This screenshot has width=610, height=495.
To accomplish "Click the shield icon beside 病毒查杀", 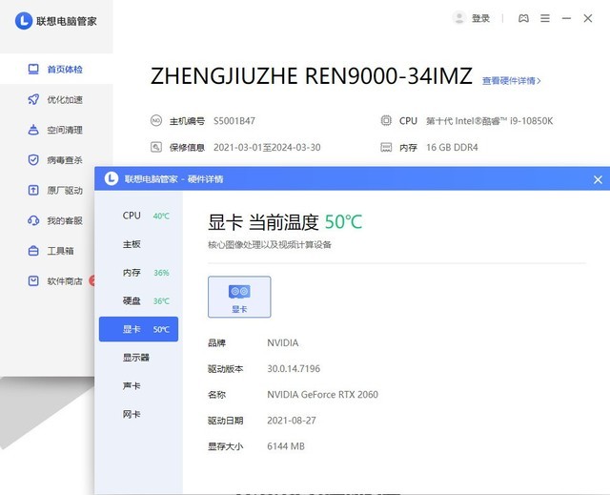I will (x=33, y=160).
